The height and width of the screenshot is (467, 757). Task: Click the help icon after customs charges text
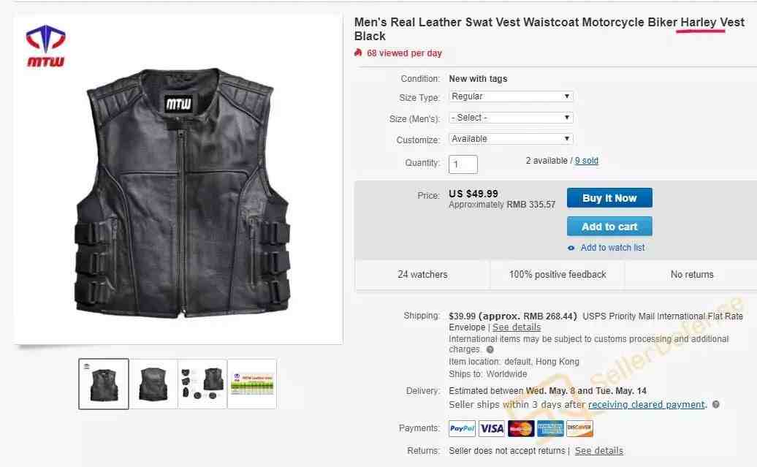(490, 349)
